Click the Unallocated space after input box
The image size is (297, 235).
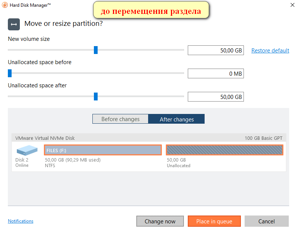pos(215,97)
